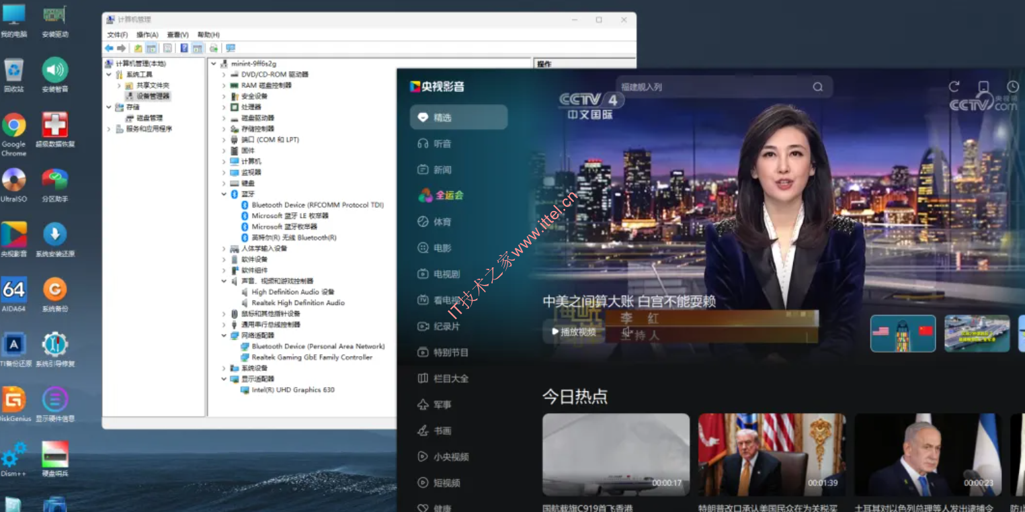This screenshot has height=512, width=1025.
Task: Collapse the 蓝牙 device category
Action: [x=224, y=194]
